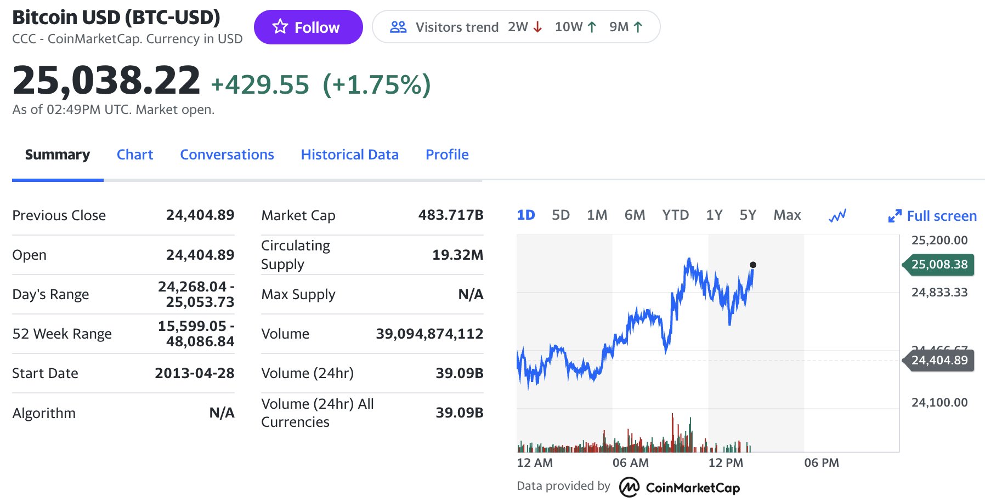Open the Profile tab
Viewport: 985px width, 503px height.
click(447, 155)
